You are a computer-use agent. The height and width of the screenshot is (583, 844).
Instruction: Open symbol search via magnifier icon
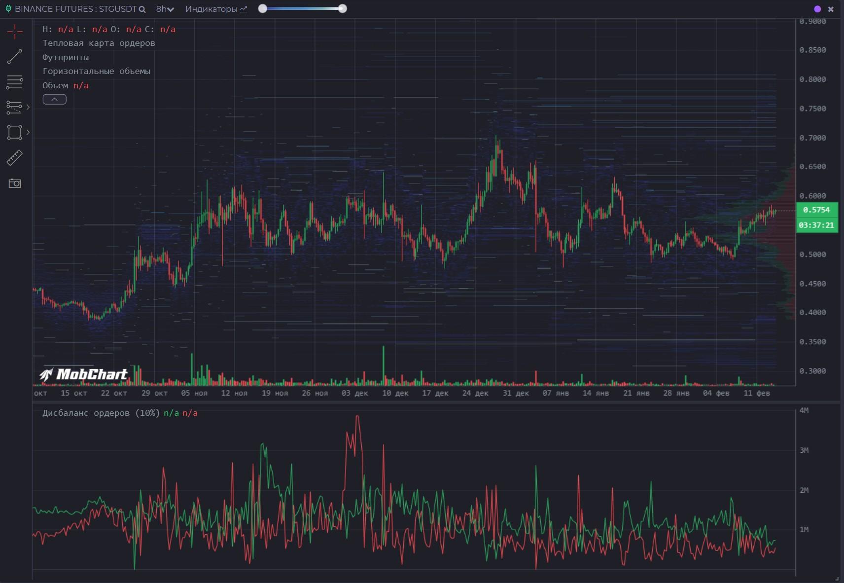[x=142, y=9]
